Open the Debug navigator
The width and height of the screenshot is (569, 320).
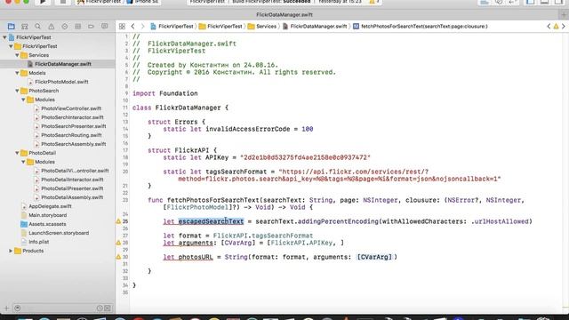pos(77,26)
